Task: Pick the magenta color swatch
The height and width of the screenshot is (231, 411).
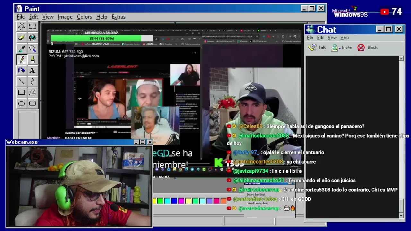Action: (x=181, y=201)
